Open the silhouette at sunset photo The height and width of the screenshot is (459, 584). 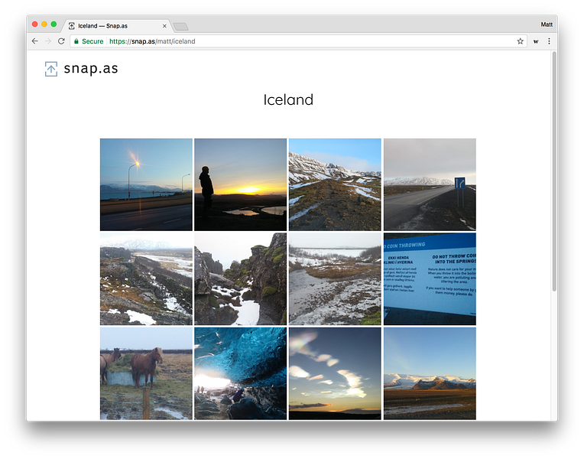241,184
